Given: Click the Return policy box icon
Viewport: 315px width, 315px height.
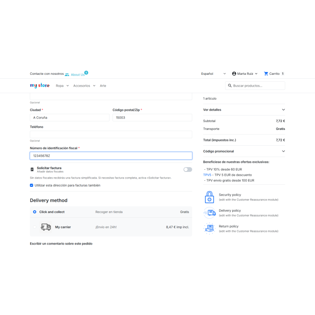Looking at the screenshot, I should click(209, 228).
